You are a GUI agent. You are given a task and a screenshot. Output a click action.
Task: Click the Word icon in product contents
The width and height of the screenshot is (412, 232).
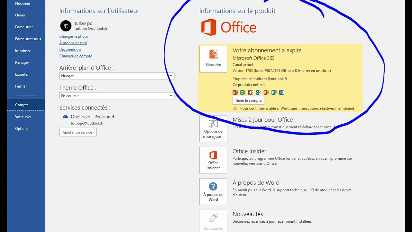pos(282,92)
